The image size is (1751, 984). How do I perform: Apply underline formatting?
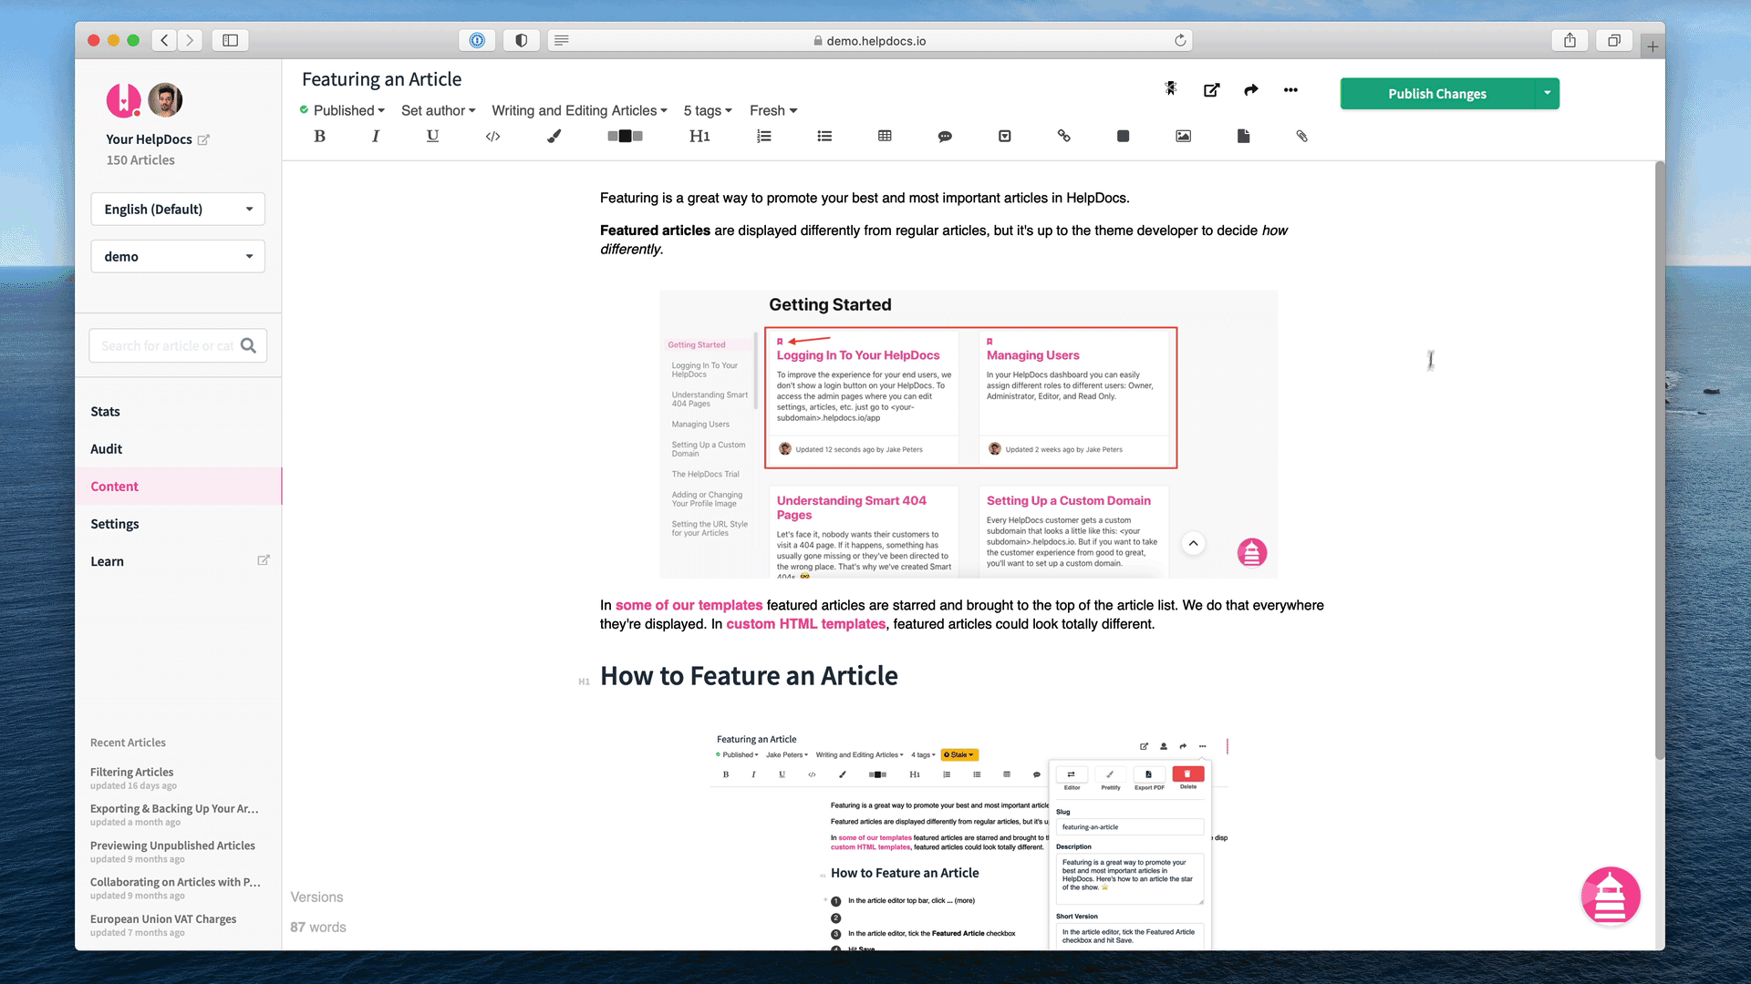pyautogui.click(x=432, y=136)
